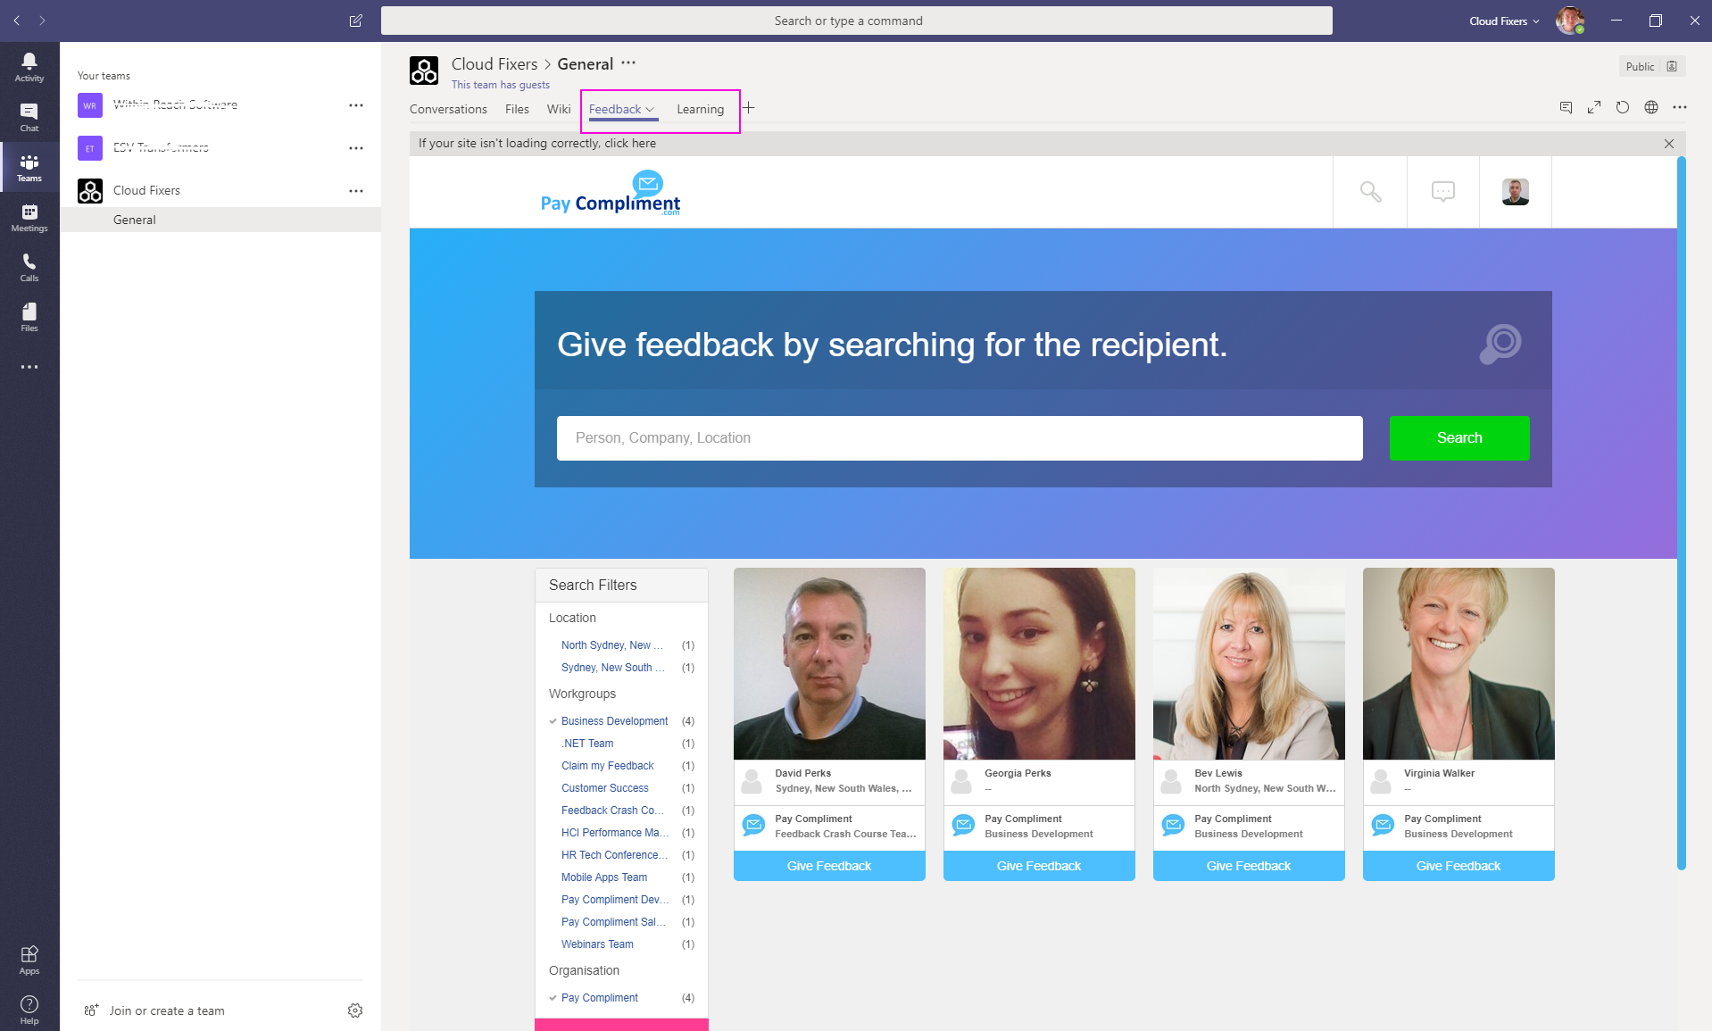Image resolution: width=1712 pixels, height=1031 pixels.
Task: Click the Pay Compliment search magnifier icon
Action: point(1370,192)
